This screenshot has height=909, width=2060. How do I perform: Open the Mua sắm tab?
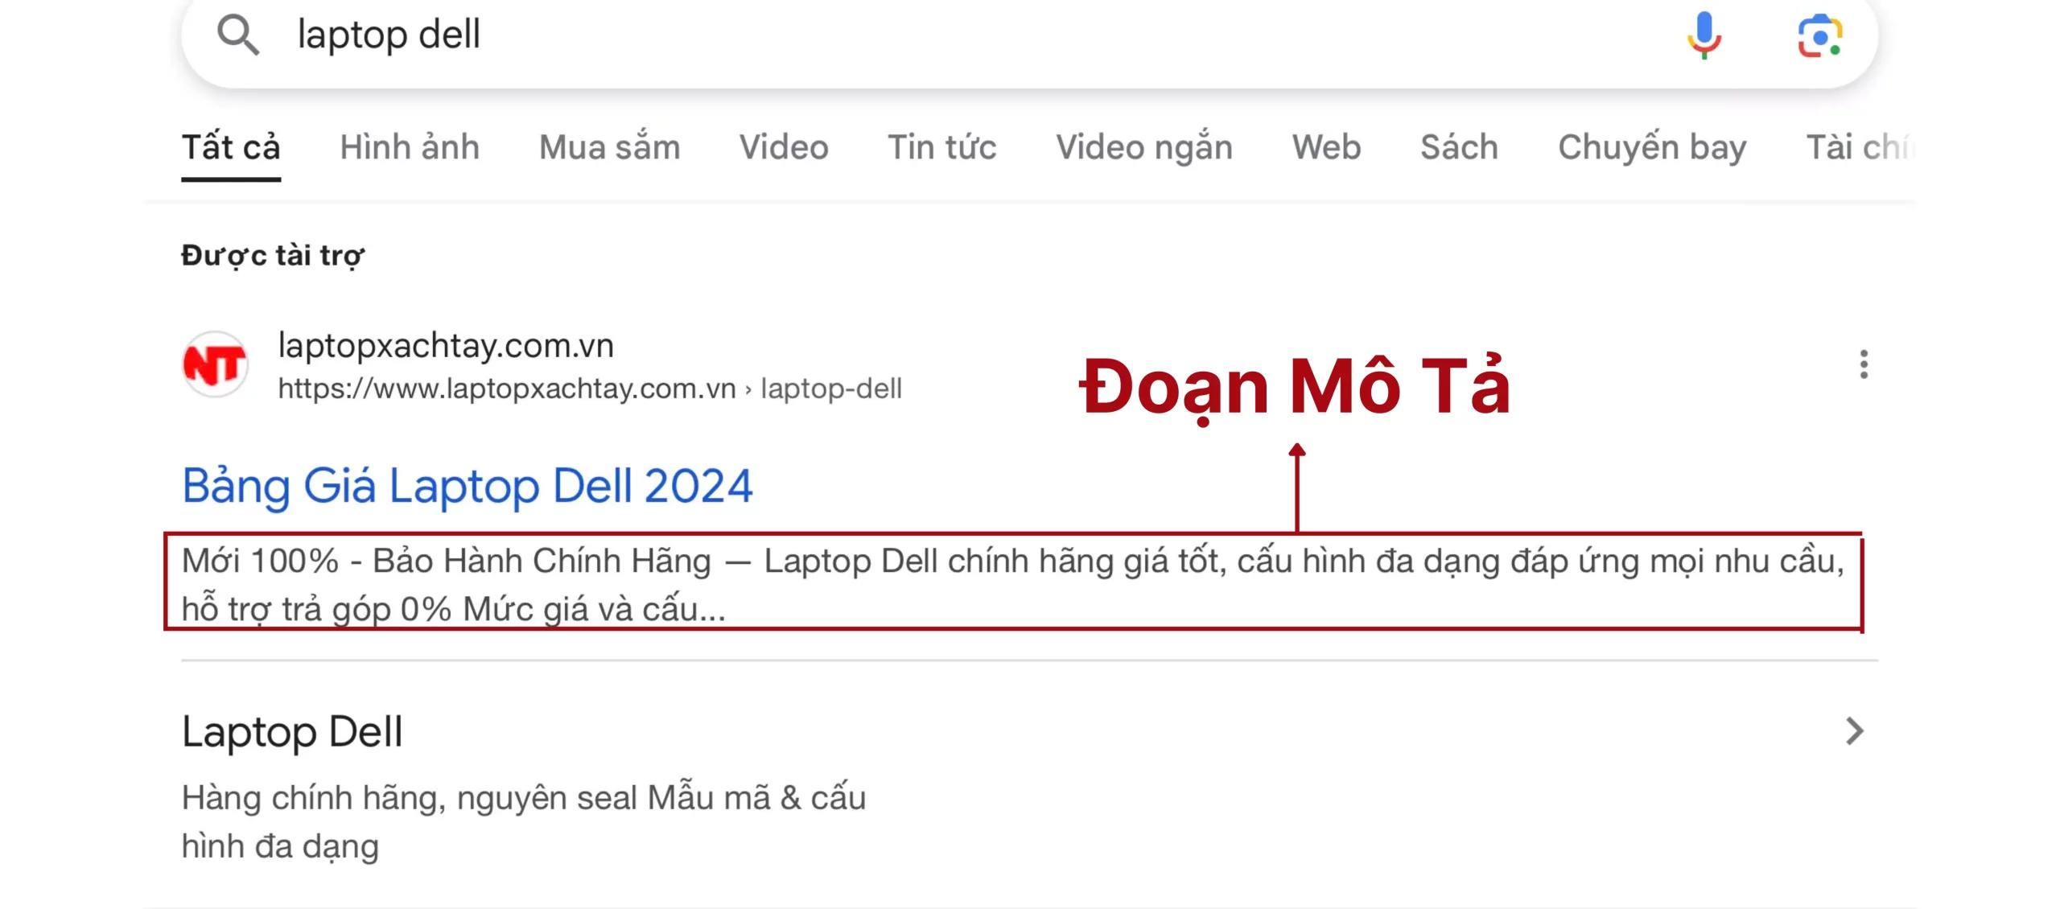click(x=609, y=147)
